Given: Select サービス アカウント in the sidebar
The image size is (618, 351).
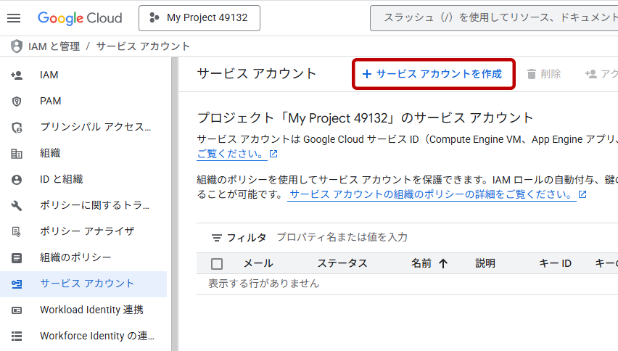Looking at the screenshot, I should 87,284.
